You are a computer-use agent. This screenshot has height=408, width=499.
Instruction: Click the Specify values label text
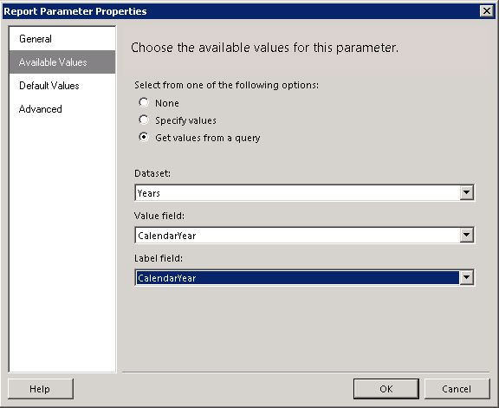point(185,120)
